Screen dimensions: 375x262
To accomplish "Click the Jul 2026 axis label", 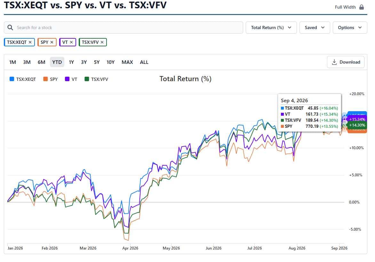I will (x=254, y=248).
